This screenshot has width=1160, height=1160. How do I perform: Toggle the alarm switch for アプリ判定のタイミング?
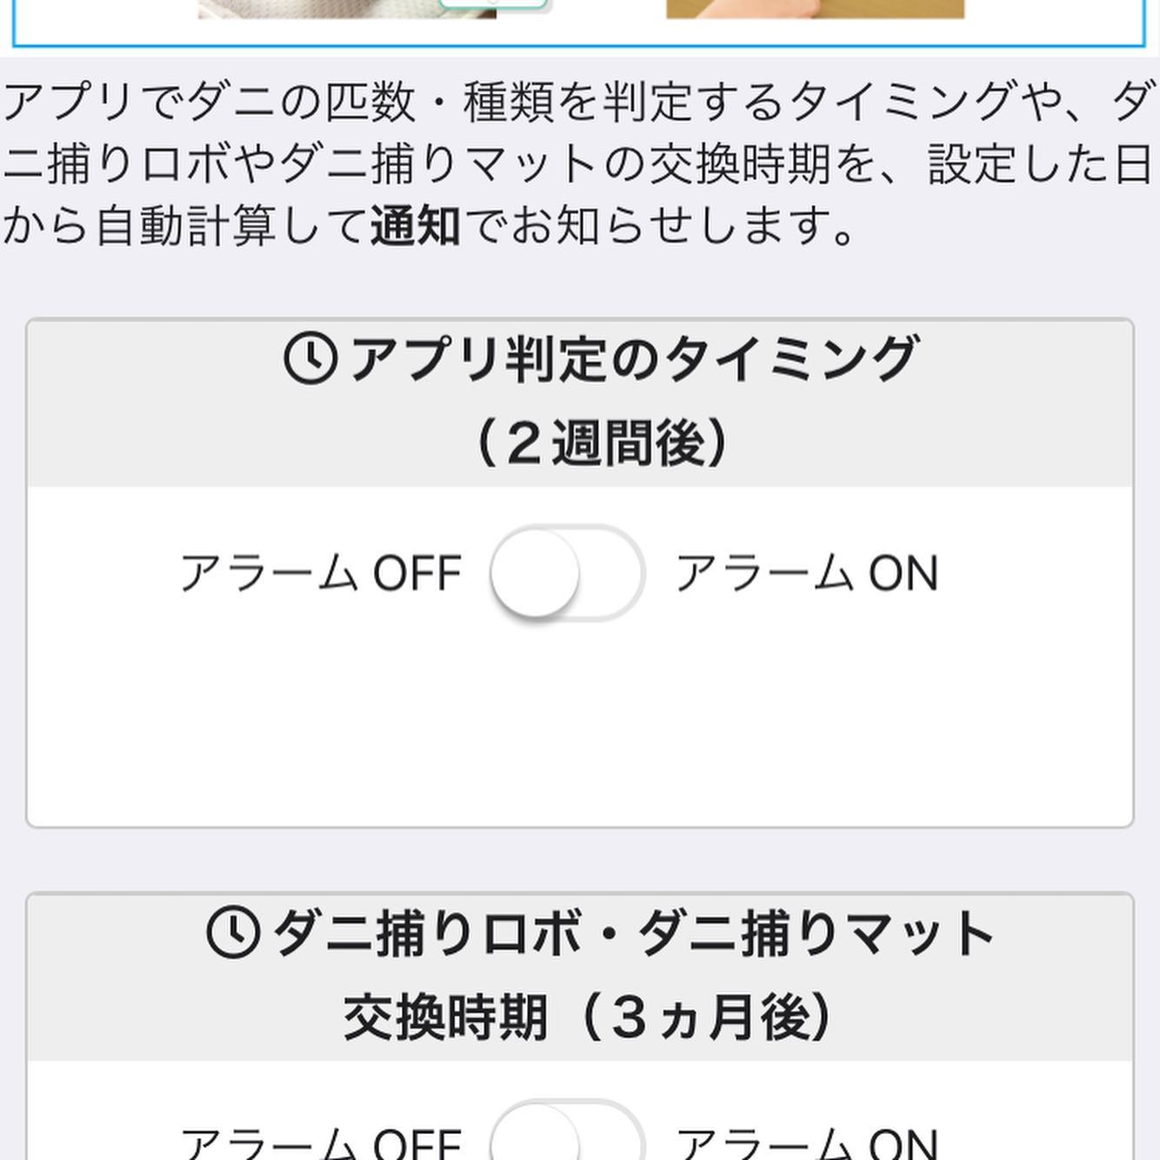pos(567,573)
